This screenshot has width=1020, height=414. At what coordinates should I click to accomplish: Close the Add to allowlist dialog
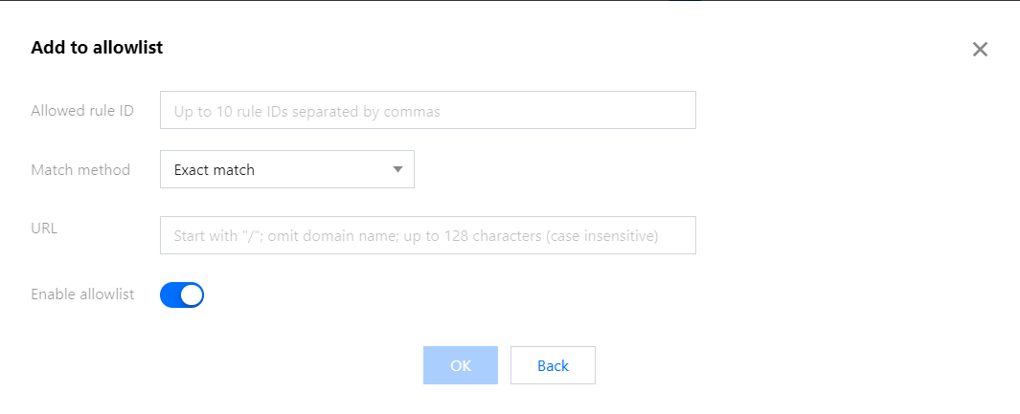tap(980, 50)
